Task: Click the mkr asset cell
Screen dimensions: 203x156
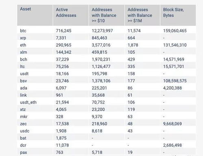Action: pos(24,117)
